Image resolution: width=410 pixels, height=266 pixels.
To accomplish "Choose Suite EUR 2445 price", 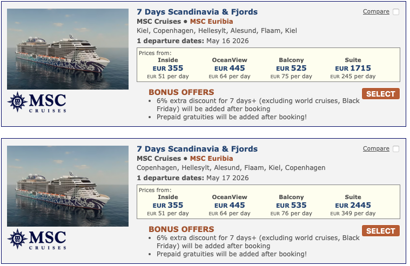I will 353,206.
